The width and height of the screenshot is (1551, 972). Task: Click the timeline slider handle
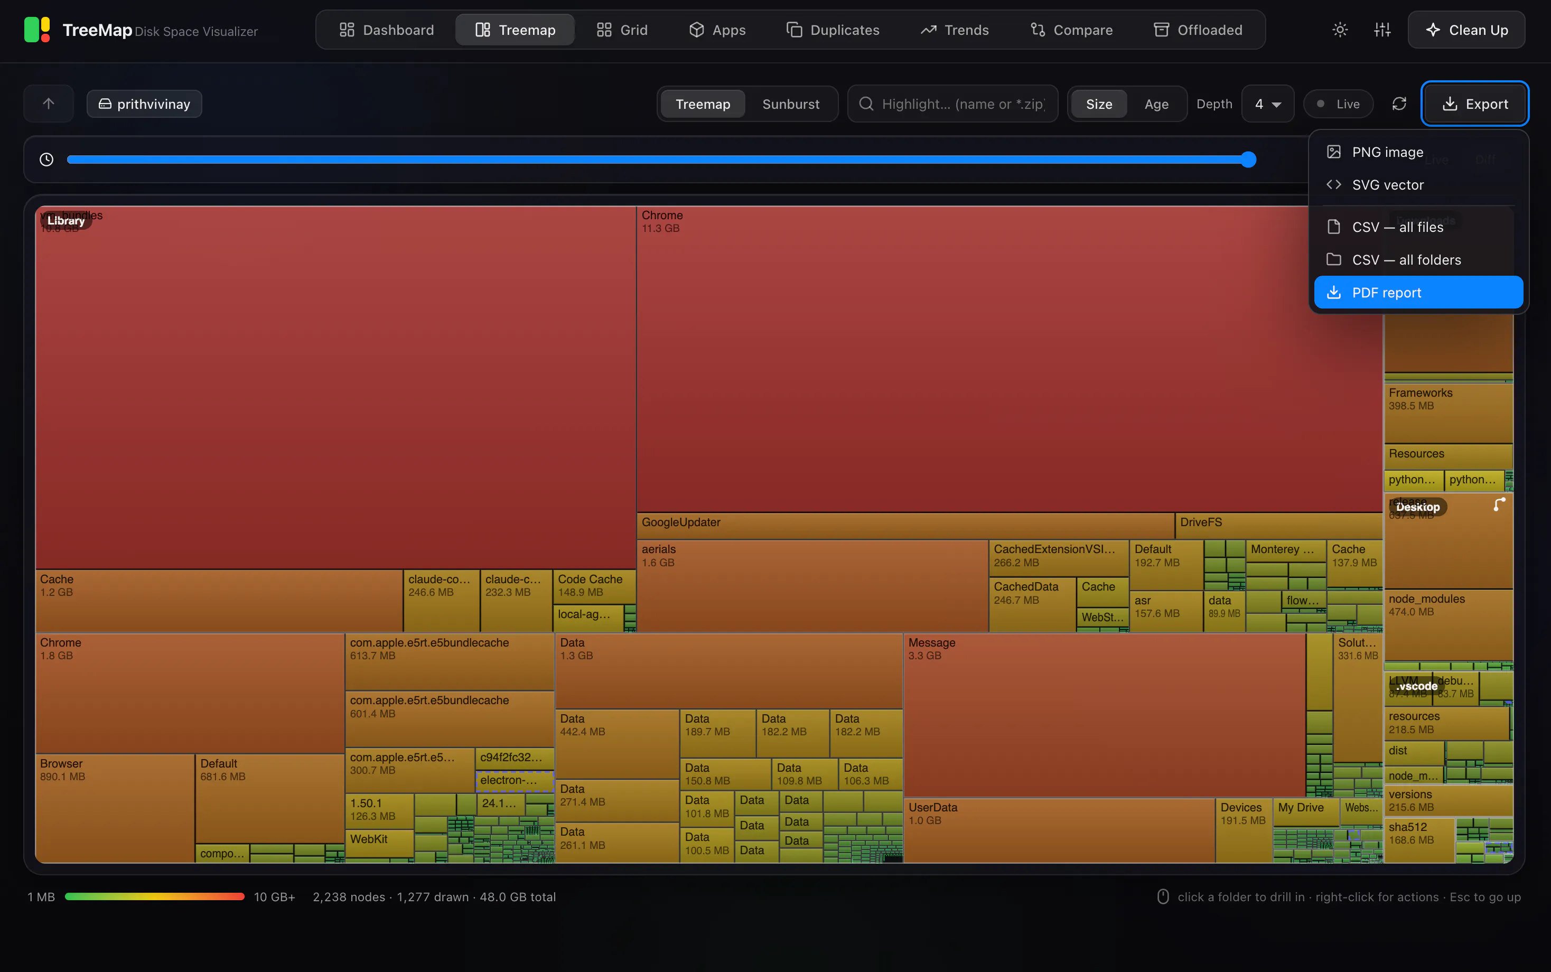tap(1248, 160)
